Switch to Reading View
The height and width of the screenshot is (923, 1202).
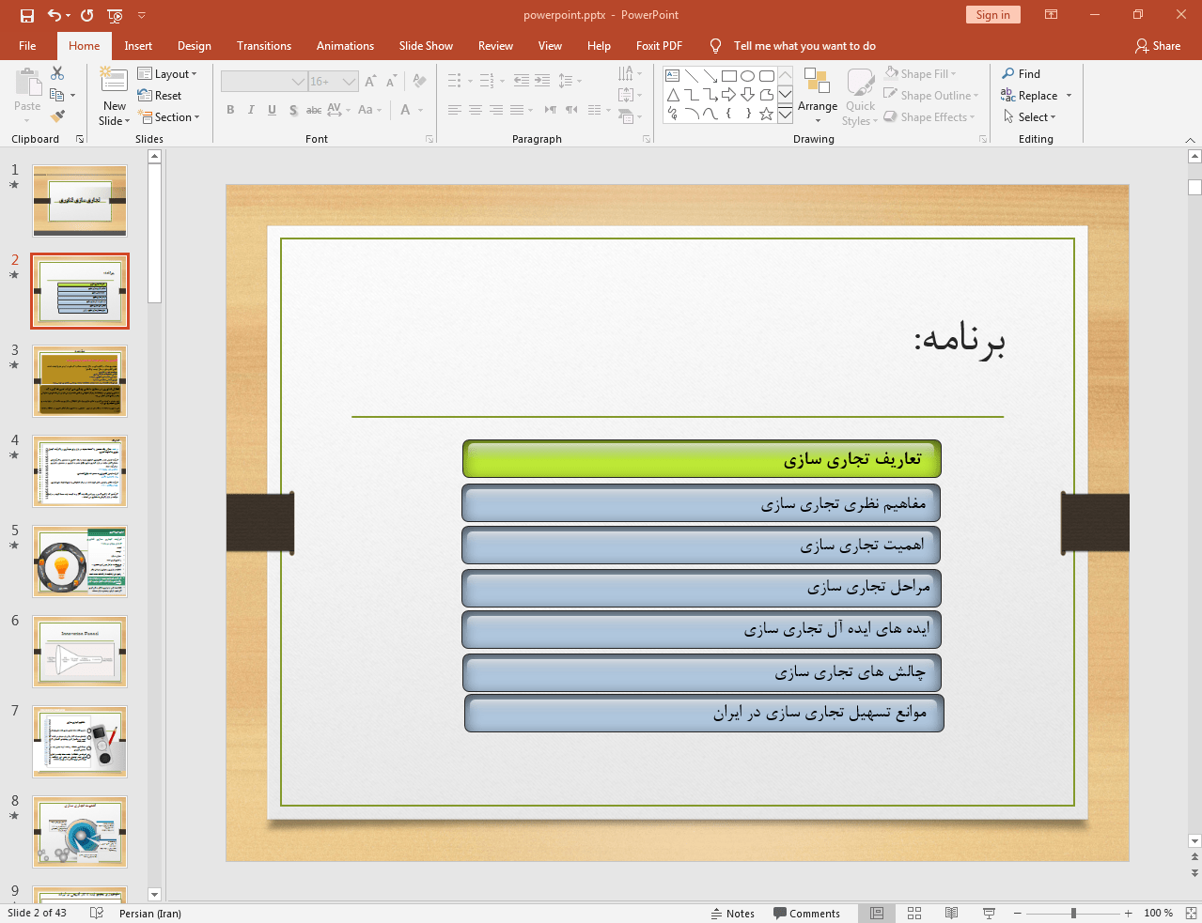pos(951,913)
